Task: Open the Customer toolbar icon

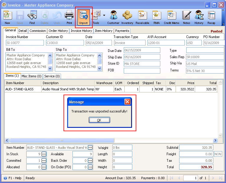Action: pos(113,17)
